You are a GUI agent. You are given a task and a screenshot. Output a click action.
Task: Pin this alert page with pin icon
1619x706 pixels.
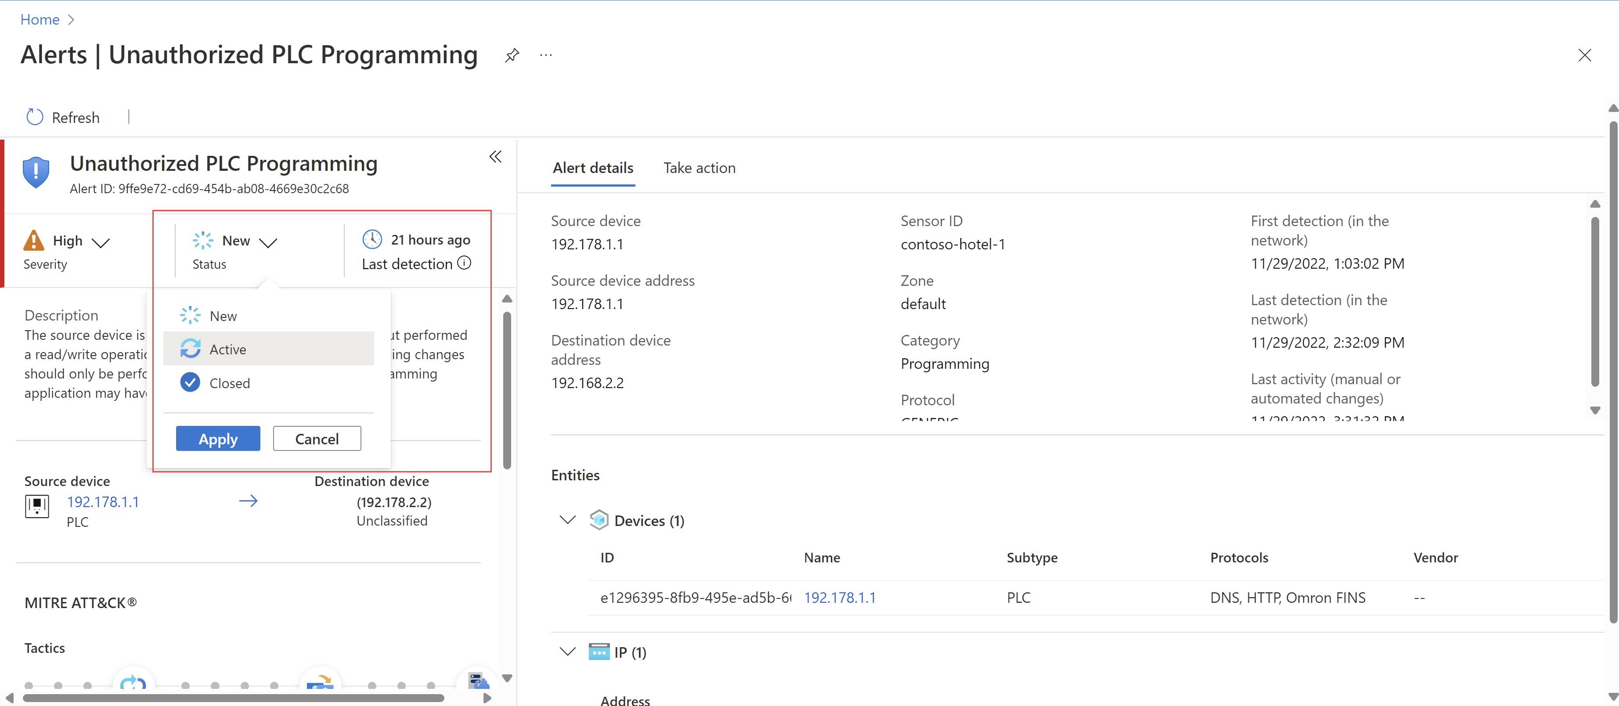coord(512,55)
